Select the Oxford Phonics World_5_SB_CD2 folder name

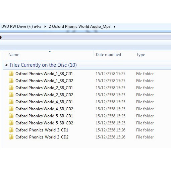tap(44, 123)
